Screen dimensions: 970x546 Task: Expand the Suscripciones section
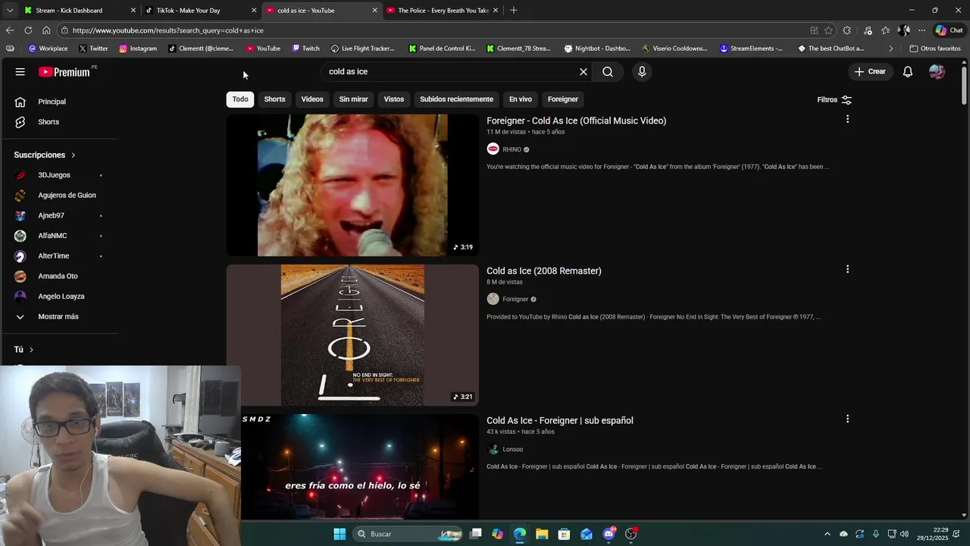coord(45,155)
